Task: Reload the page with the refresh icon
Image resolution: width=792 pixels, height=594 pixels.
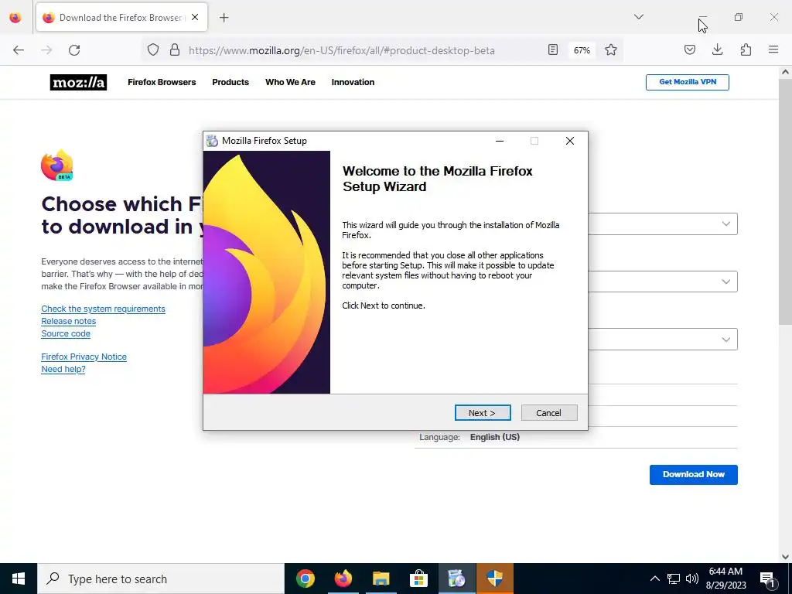Action: coord(74,50)
